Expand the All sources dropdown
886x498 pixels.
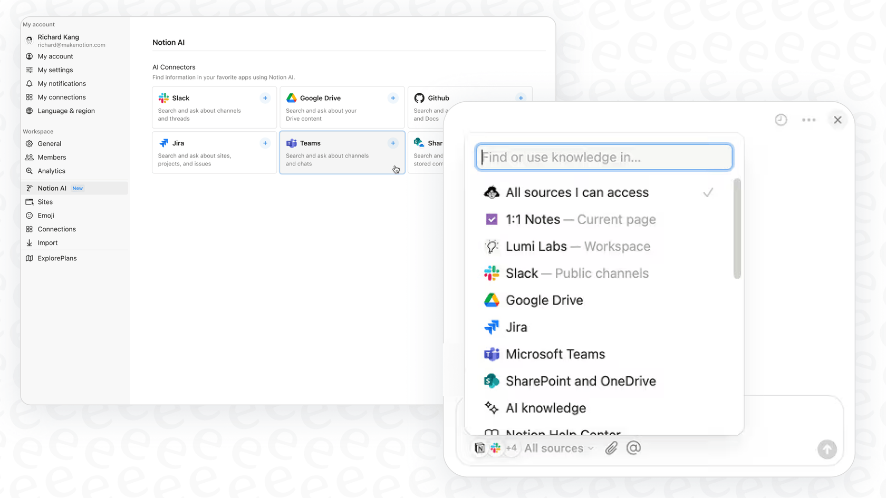(x=558, y=448)
